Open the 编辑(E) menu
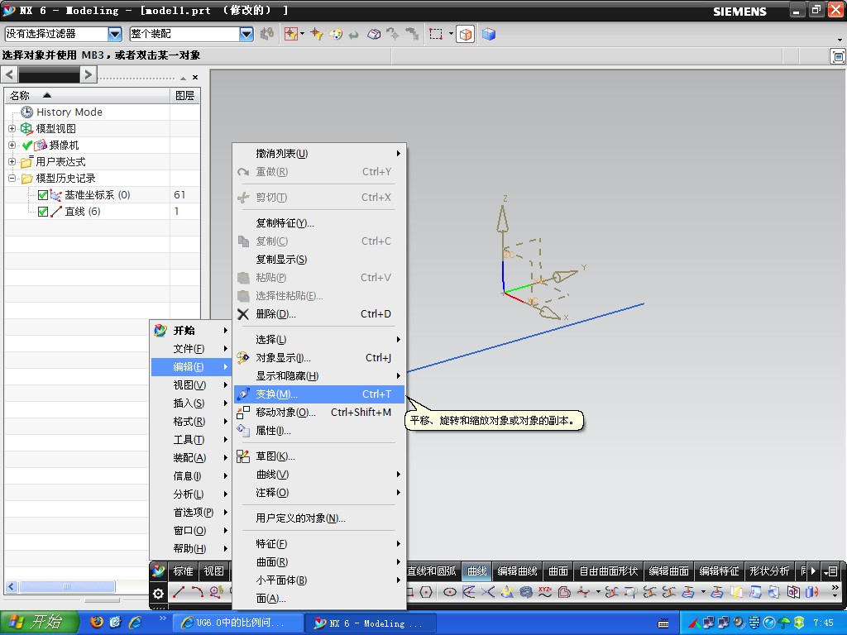Image resolution: width=847 pixels, height=635 pixels. tap(191, 366)
